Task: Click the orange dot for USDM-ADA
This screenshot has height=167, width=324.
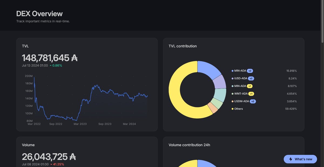Action: pyautogui.click(x=232, y=101)
